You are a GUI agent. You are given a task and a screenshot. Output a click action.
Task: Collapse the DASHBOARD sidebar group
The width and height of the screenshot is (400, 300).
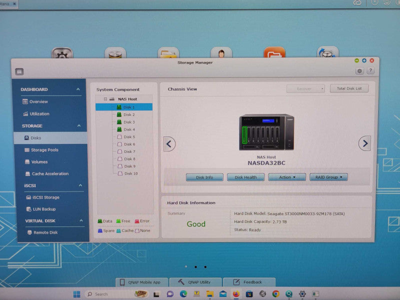click(x=78, y=89)
